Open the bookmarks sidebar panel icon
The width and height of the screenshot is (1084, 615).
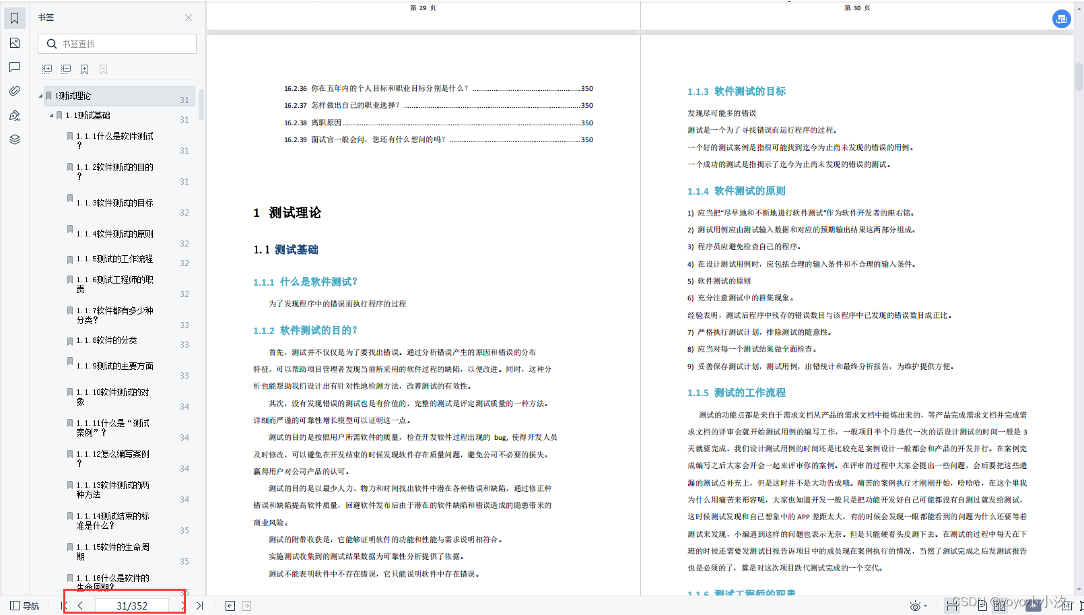(x=15, y=18)
